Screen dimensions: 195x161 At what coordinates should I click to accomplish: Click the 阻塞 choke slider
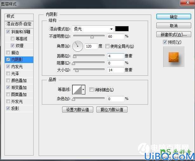[x=88, y=63]
